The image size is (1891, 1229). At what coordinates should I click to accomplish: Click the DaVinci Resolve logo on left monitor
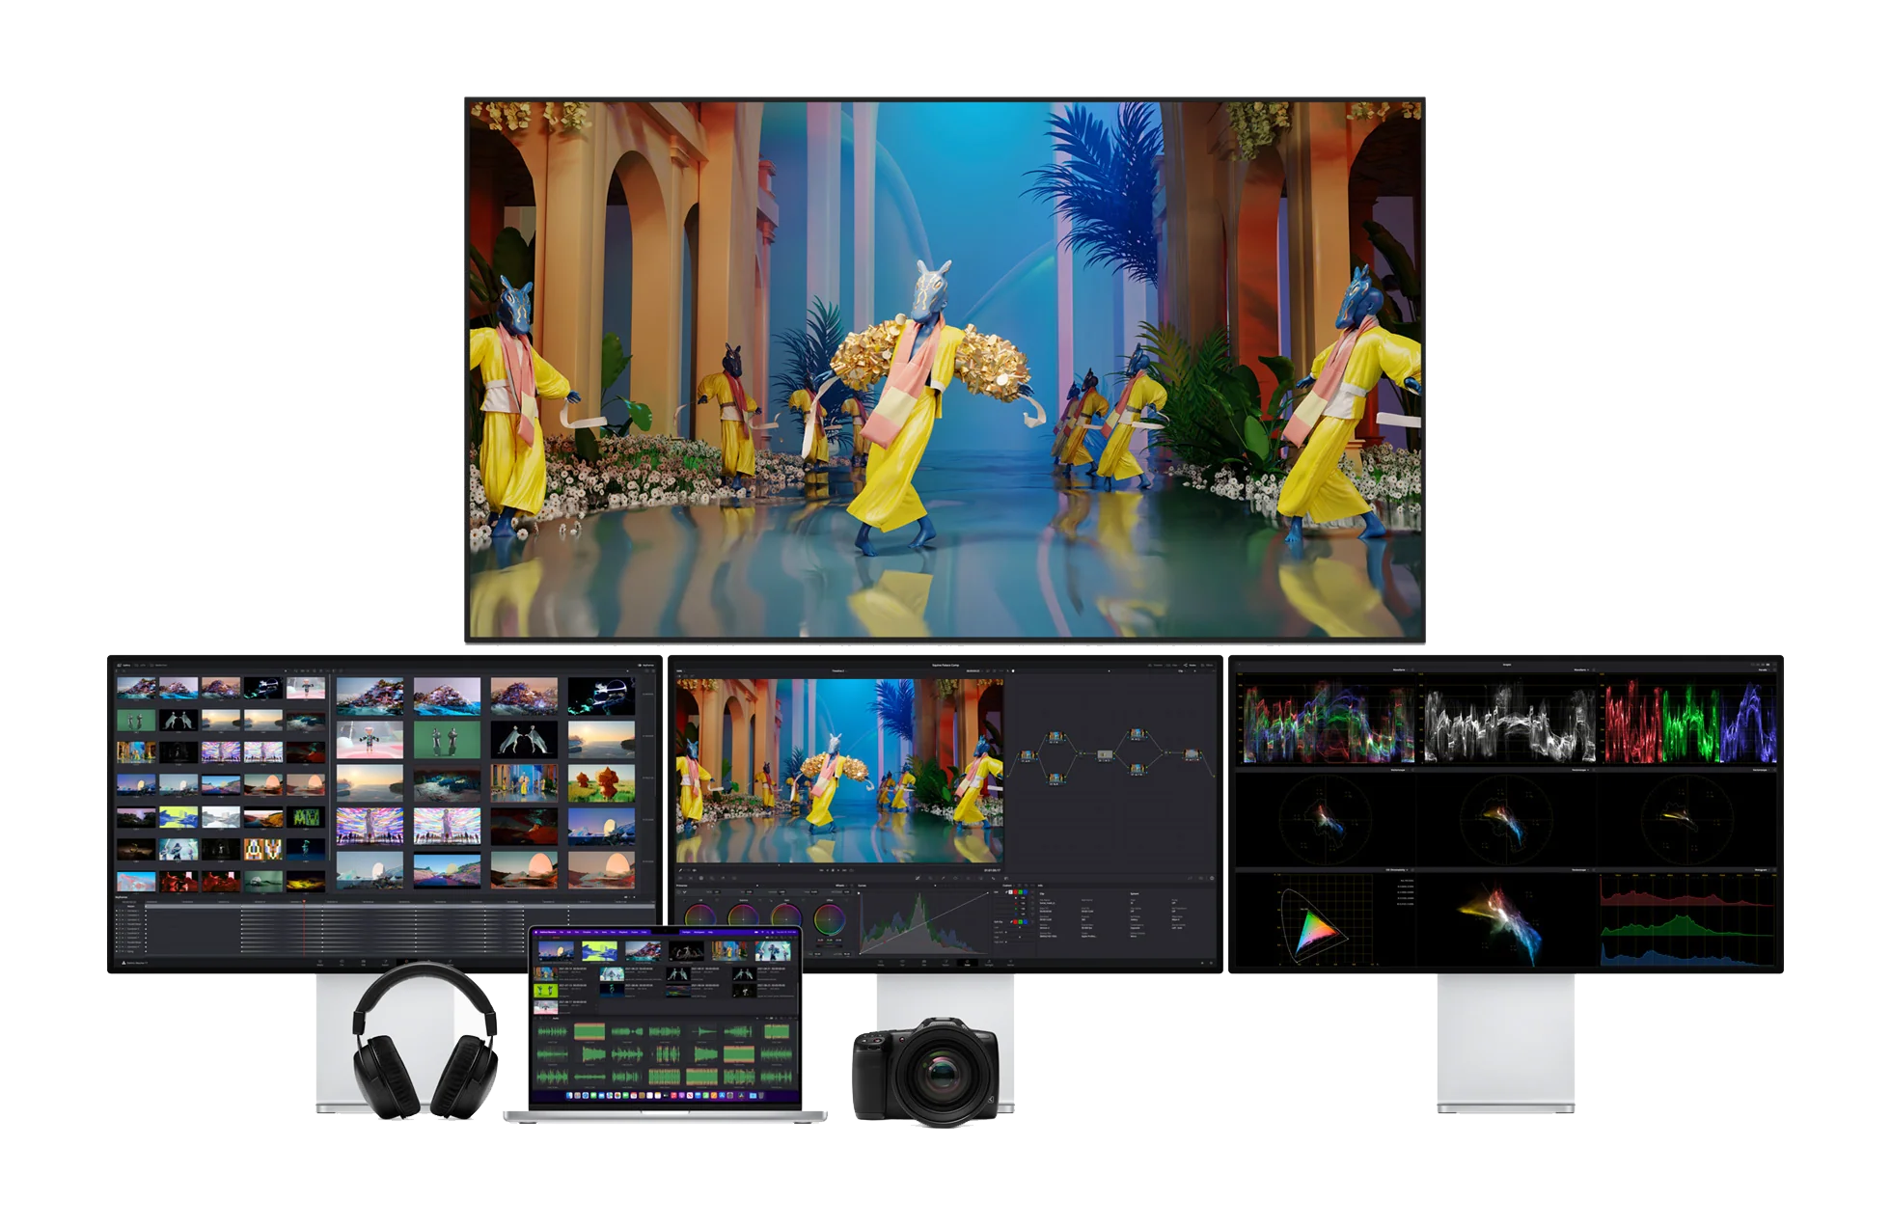123,963
